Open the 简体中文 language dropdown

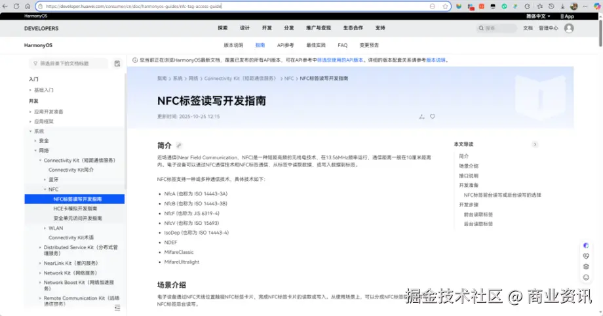click(x=538, y=16)
